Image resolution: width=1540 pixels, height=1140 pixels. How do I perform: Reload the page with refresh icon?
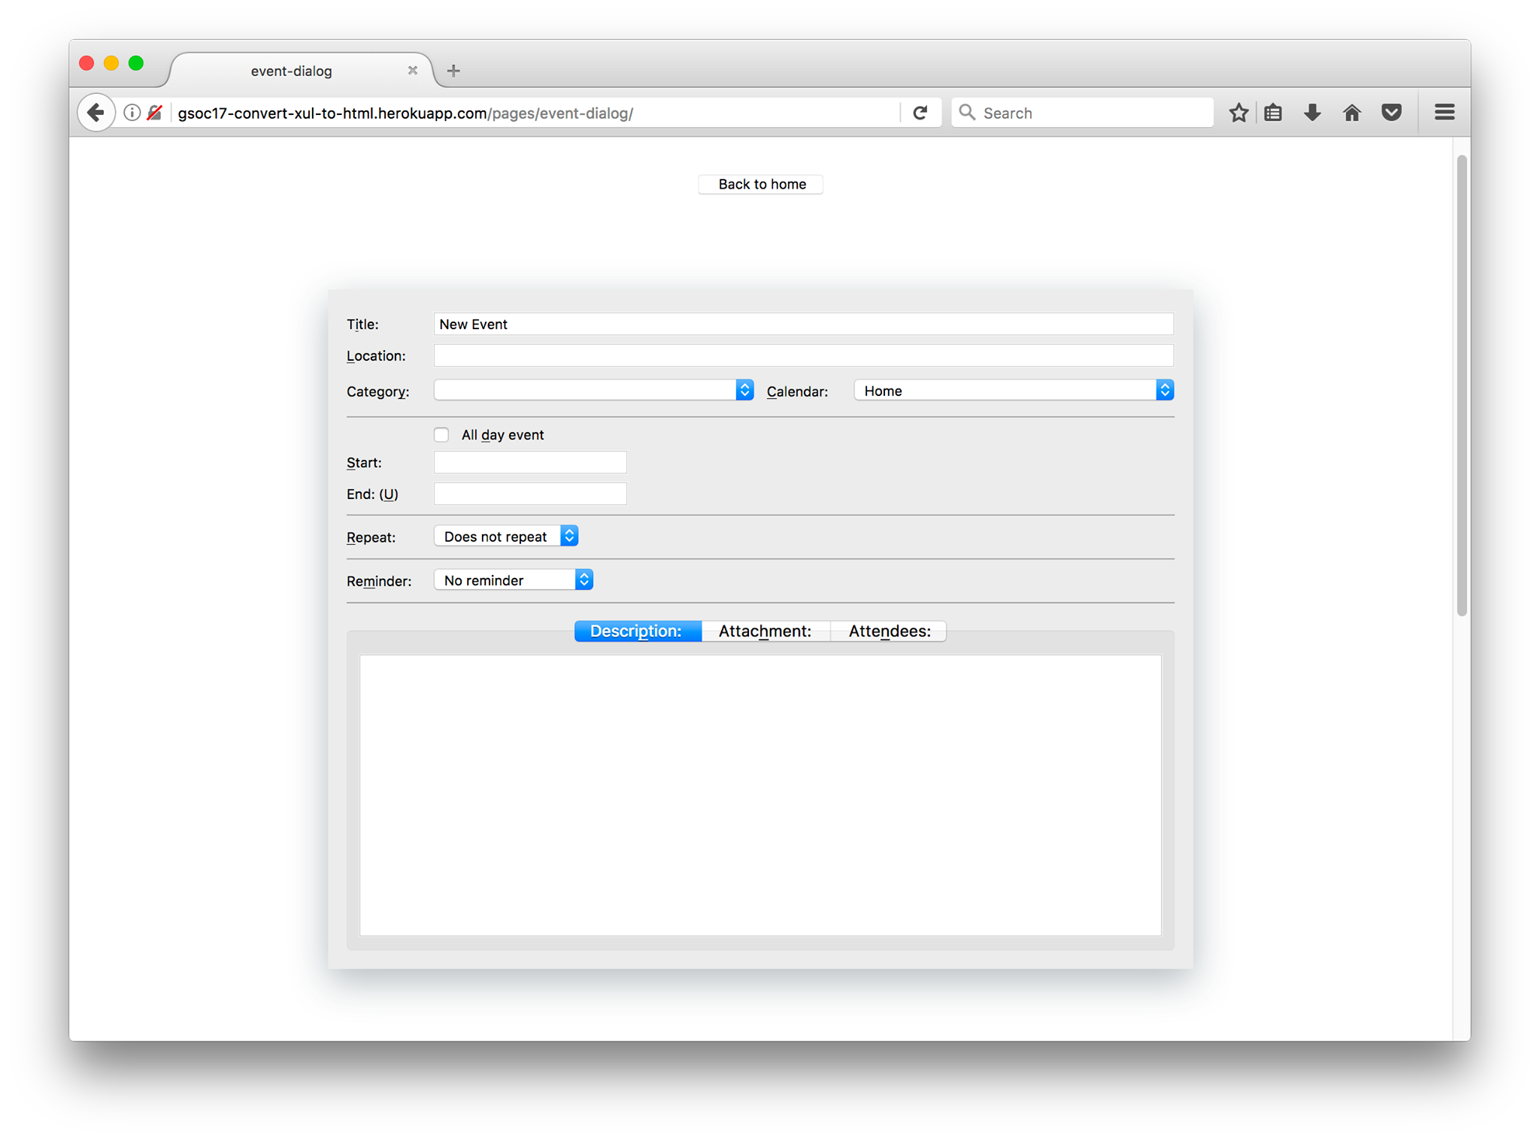point(920,113)
